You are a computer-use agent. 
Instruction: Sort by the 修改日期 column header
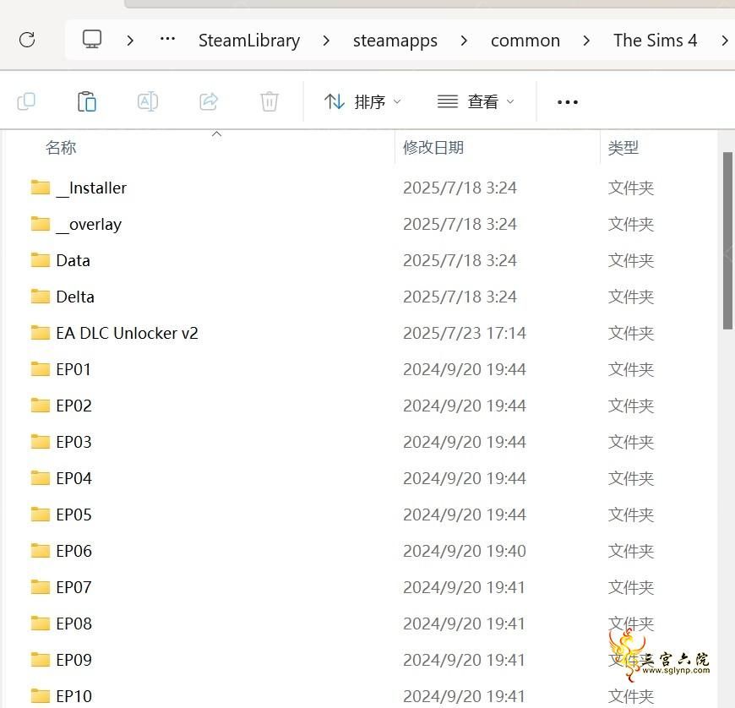pos(433,147)
